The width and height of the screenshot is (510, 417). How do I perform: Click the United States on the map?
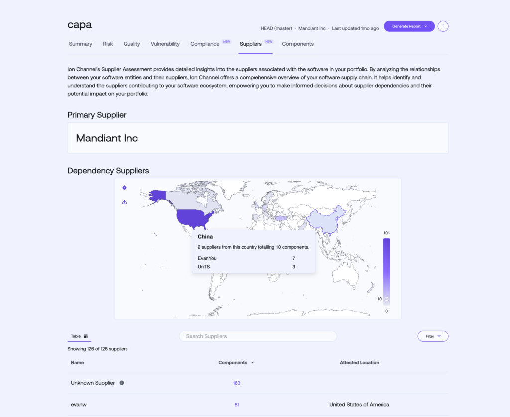point(194,217)
